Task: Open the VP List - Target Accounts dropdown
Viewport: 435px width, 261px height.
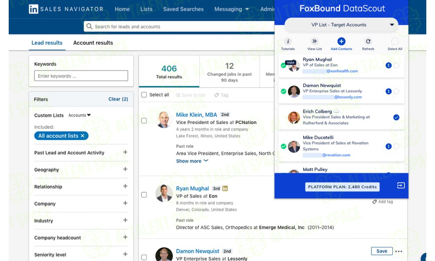Action: click(x=341, y=25)
